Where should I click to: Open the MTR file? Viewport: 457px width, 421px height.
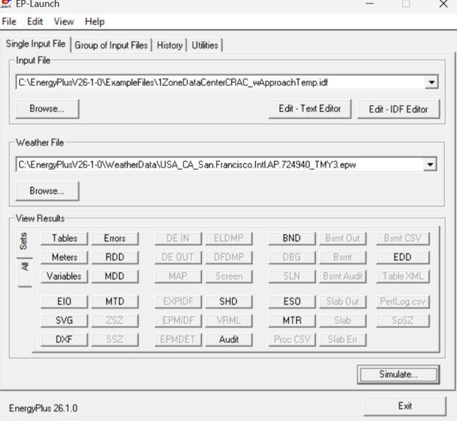tap(292, 320)
